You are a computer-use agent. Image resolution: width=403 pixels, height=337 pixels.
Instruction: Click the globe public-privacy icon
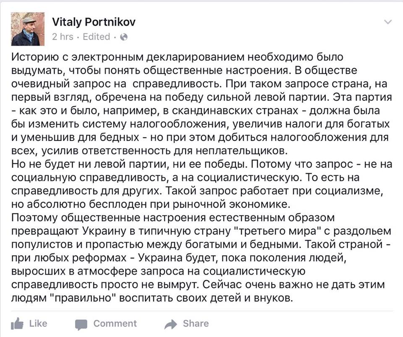(124, 37)
